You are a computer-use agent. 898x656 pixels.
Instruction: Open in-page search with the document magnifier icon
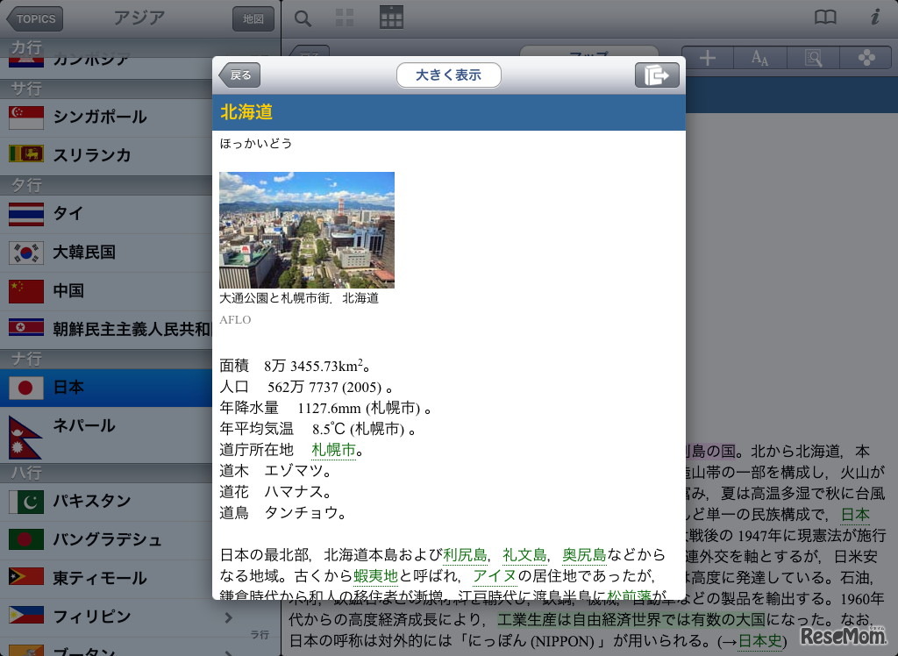[813, 57]
